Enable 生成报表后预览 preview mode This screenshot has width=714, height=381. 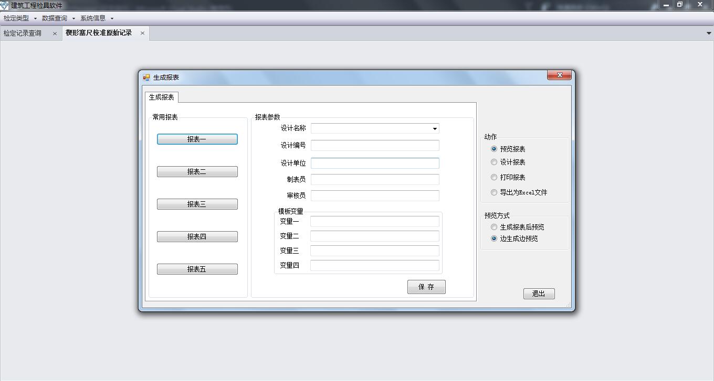[x=494, y=227]
